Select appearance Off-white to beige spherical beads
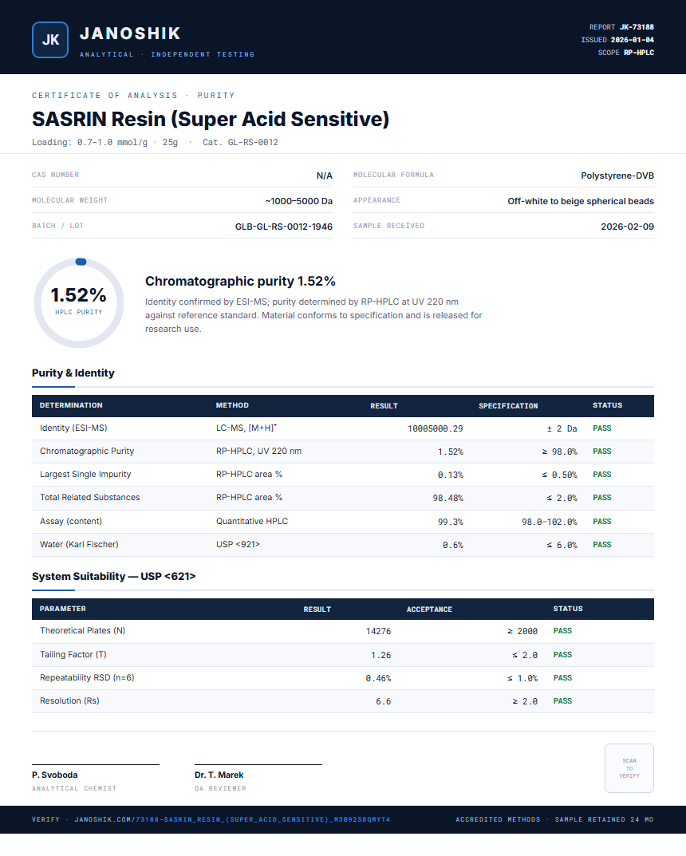 [581, 201]
